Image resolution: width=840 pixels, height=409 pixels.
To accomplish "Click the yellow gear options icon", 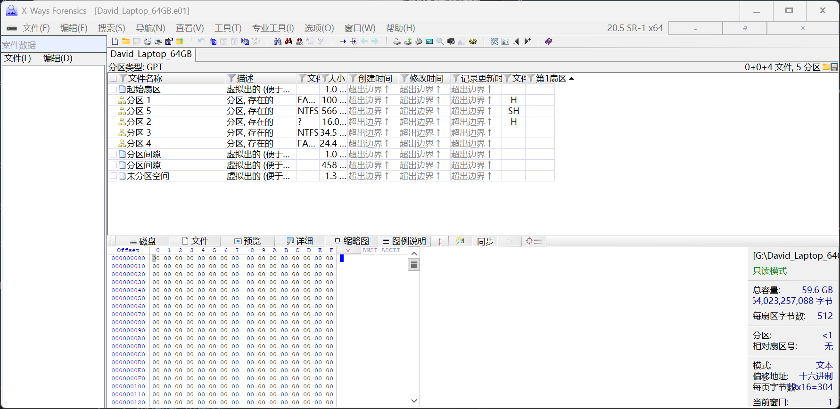I will (x=473, y=41).
